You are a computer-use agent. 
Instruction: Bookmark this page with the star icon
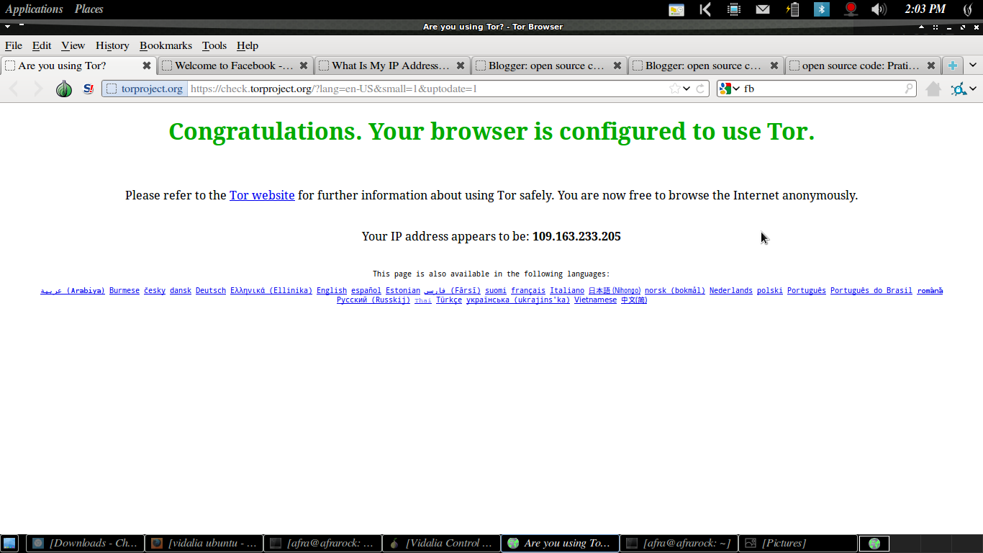pos(674,89)
